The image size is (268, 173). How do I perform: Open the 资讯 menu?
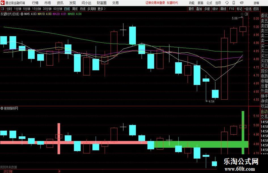tap(60, 3)
